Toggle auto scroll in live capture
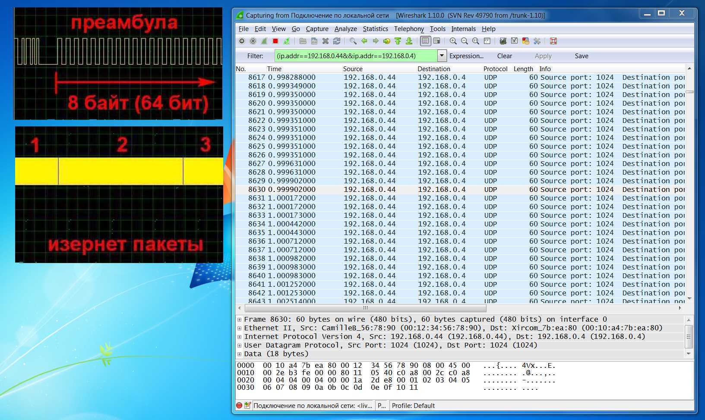 [x=437, y=41]
